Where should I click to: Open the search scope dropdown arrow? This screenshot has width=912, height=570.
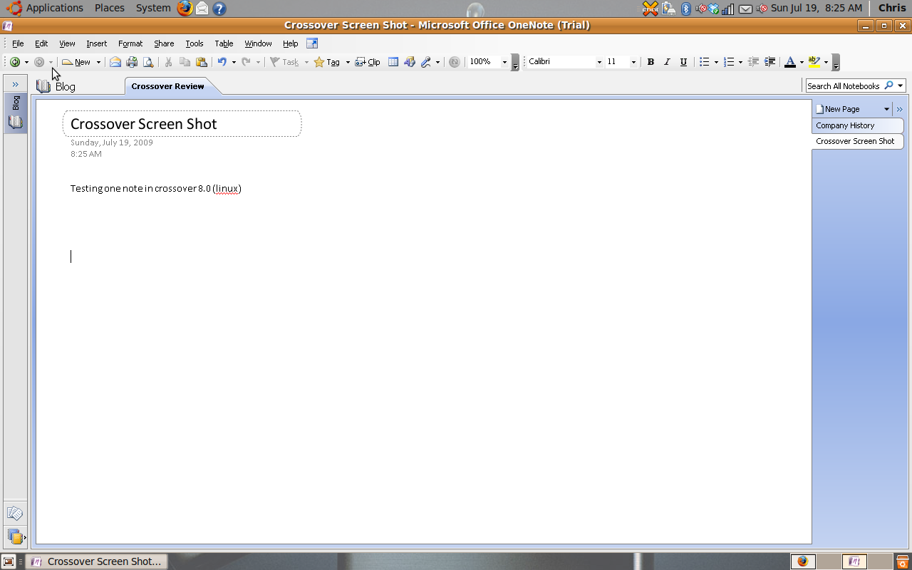tap(901, 85)
